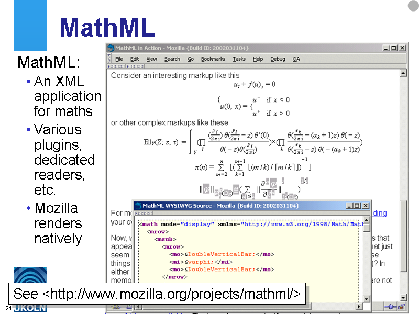419x314 pixels.
Task: Click the text 'Consider an interesting markup like this'
Action: 175,75
